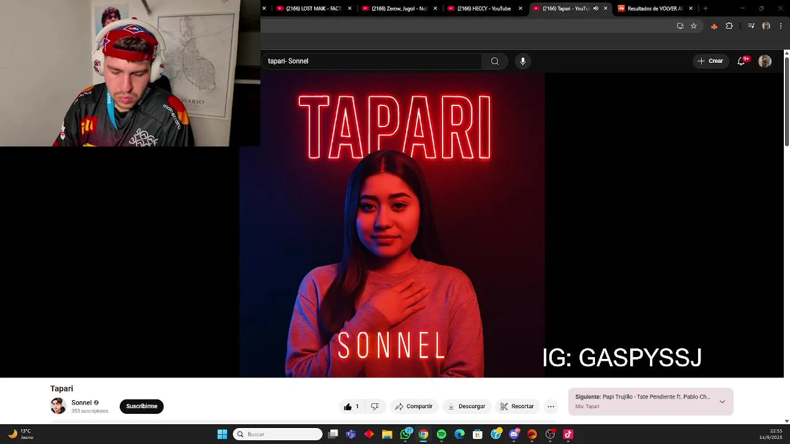Open the media control music-list icon

(751, 26)
